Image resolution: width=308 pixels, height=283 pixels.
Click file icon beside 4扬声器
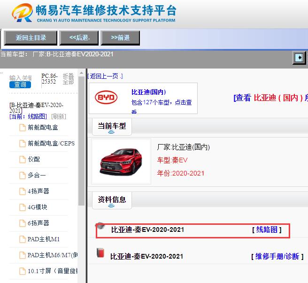pos(23,191)
